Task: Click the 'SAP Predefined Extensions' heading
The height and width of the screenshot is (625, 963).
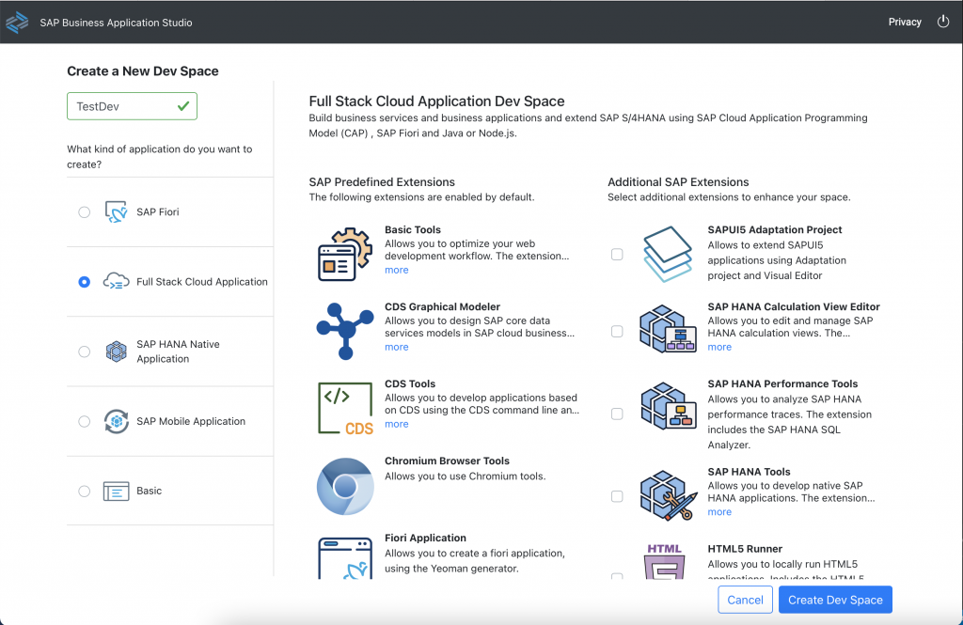Action: click(x=382, y=182)
